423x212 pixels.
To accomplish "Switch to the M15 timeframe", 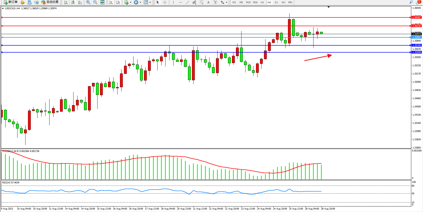I will tap(248, 2).
